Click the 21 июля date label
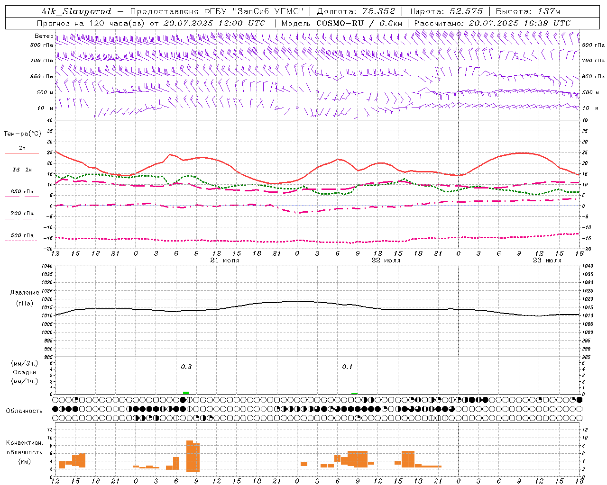The image size is (607, 485). pos(224,260)
